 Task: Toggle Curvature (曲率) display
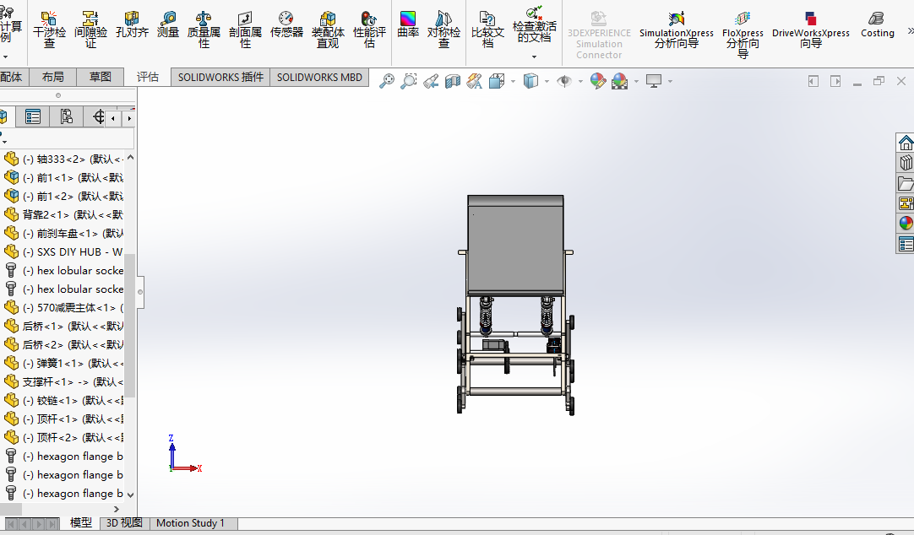408,24
